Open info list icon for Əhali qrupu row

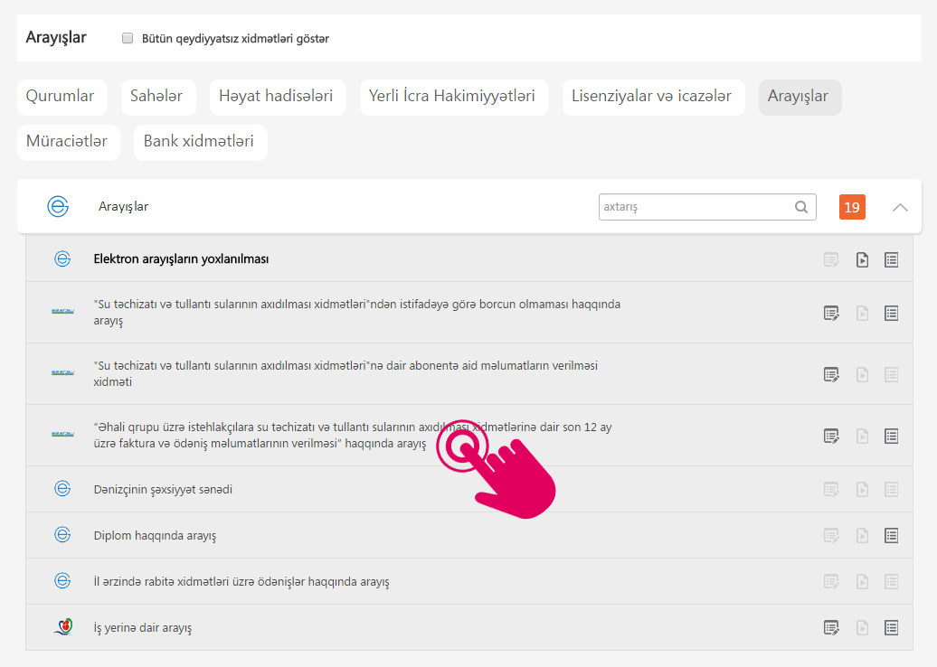pos(891,436)
